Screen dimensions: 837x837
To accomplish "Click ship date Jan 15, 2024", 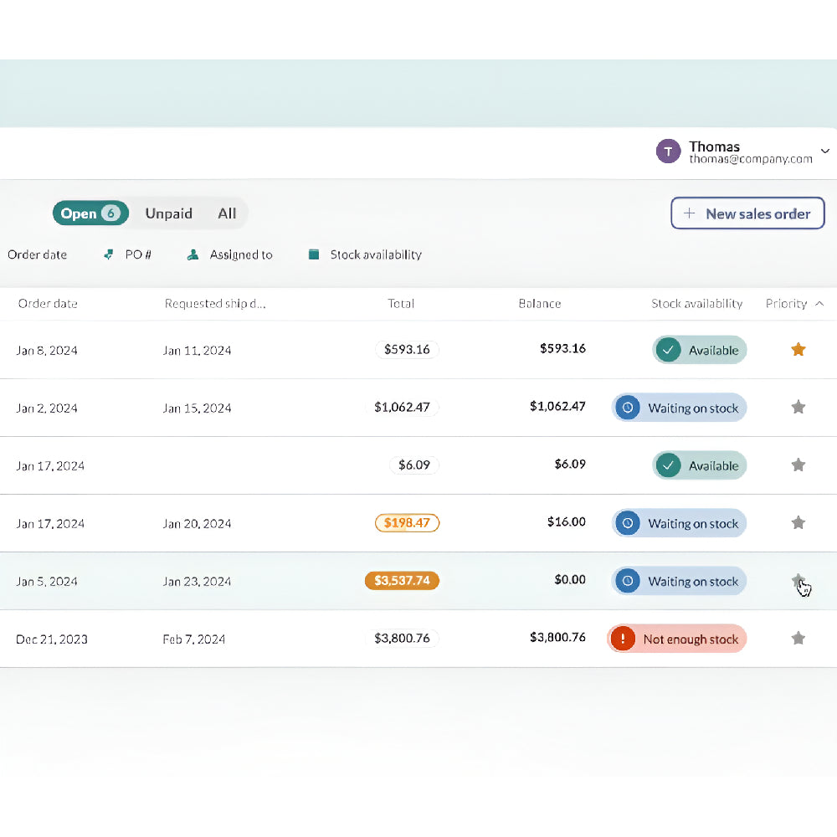I will 197,408.
